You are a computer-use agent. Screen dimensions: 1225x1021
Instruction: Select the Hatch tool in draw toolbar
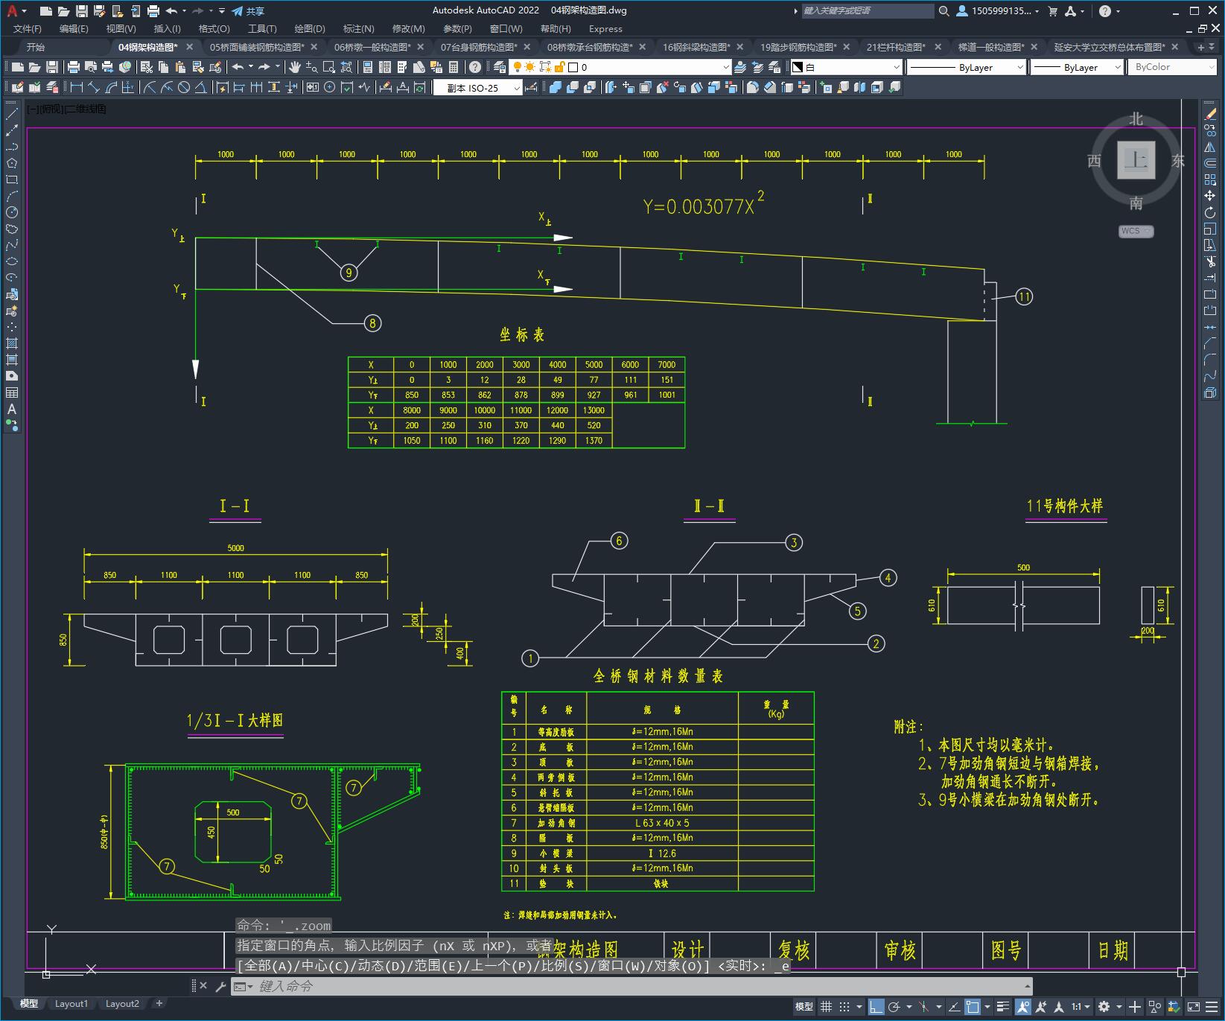[12, 343]
